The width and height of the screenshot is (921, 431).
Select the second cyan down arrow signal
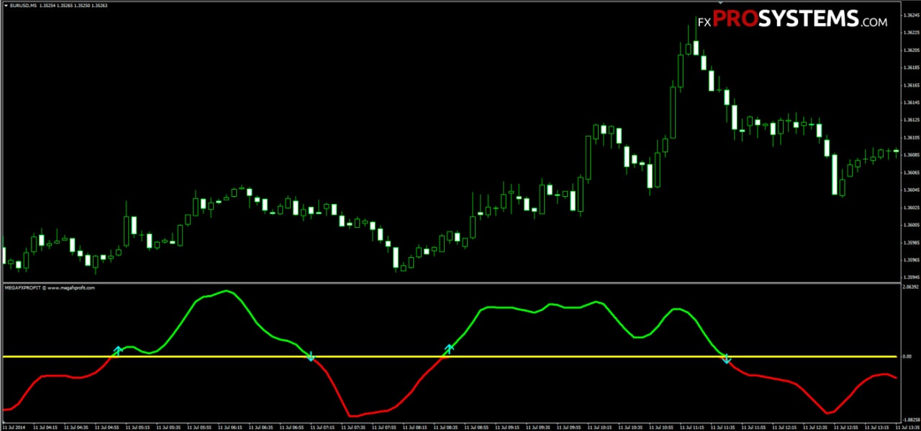point(727,358)
